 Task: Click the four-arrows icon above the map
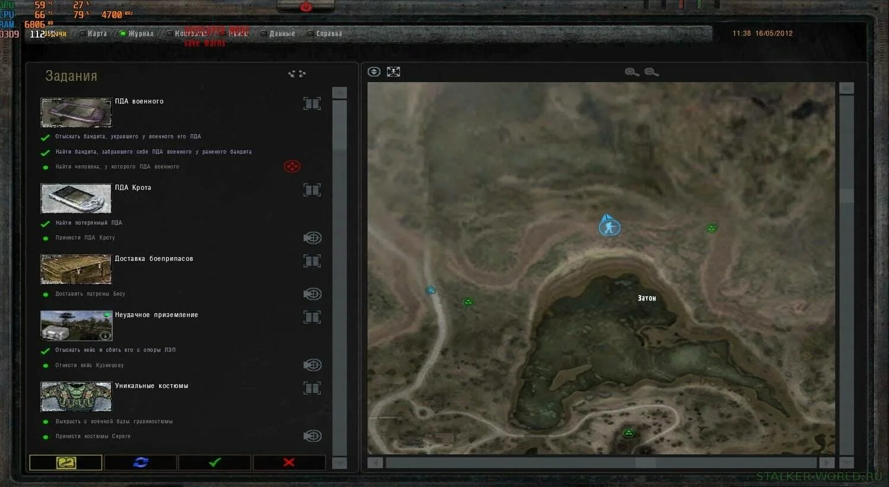[393, 72]
